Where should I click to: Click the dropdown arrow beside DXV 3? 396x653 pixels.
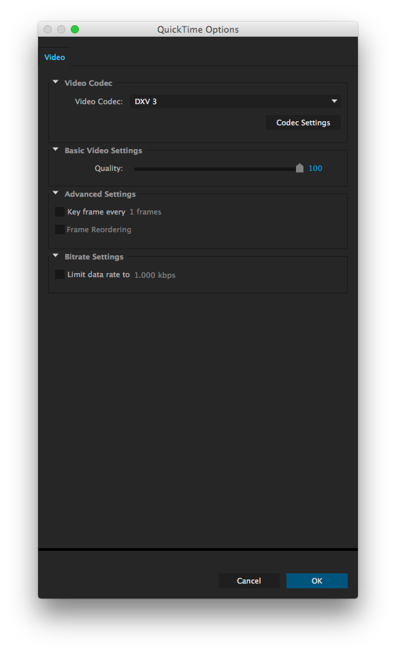pyautogui.click(x=334, y=101)
